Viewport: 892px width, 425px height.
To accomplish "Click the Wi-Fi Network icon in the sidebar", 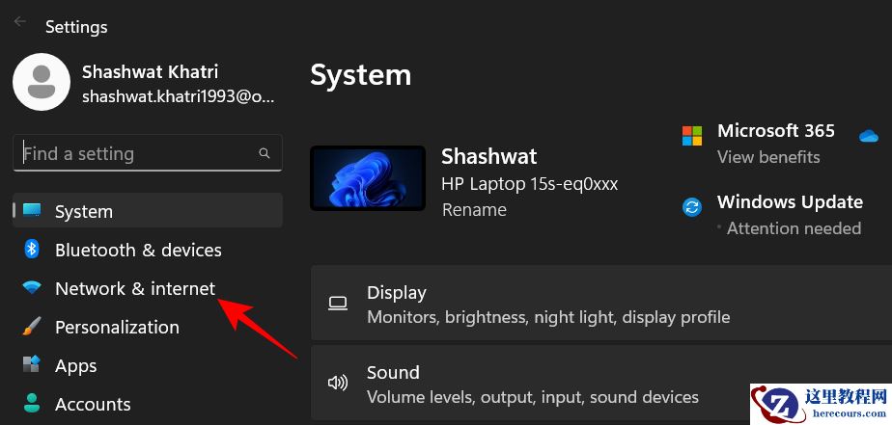I will pyautogui.click(x=32, y=288).
